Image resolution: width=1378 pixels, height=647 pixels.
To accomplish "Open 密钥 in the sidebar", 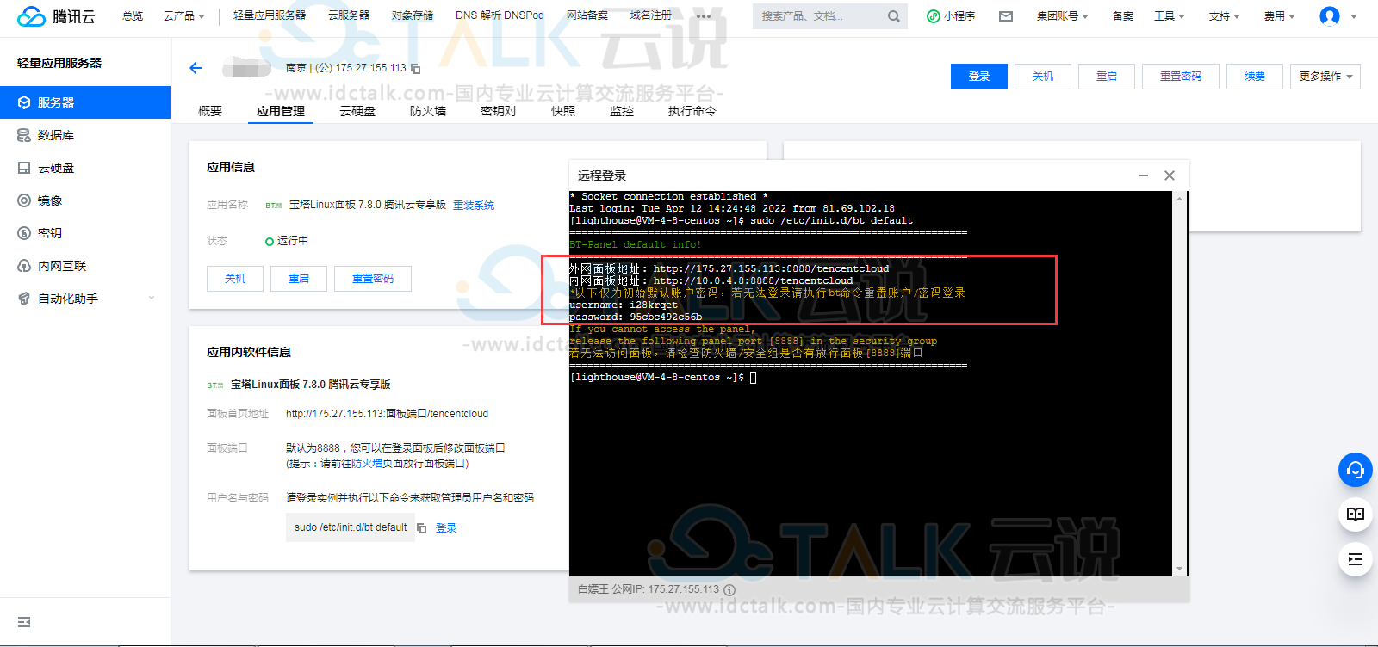I will click(x=85, y=233).
